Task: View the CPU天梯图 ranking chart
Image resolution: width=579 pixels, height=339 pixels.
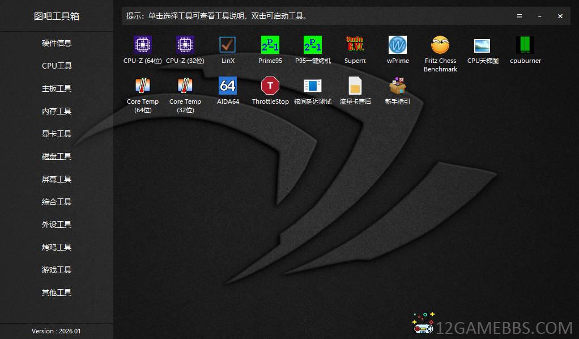Action: coord(482,48)
